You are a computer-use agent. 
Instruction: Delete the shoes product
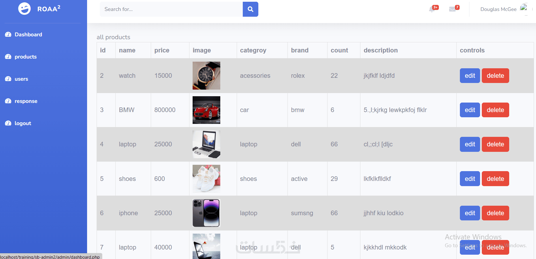(x=495, y=179)
